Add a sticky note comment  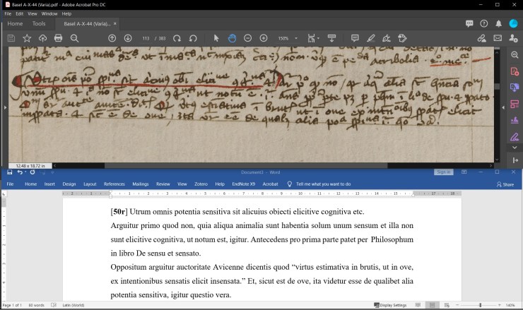click(355, 37)
